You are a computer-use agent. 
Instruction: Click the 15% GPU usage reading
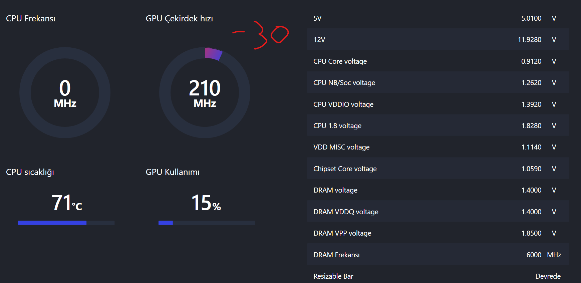pyautogui.click(x=206, y=203)
